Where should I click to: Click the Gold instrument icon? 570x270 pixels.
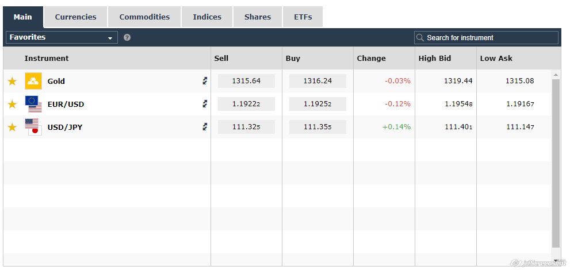33,81
